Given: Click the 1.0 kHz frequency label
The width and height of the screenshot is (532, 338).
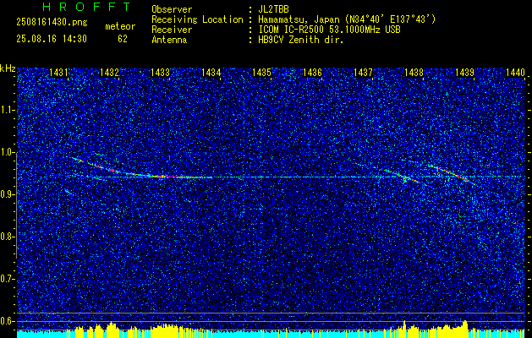Looking at the screenshot, I should click(7, 152).
